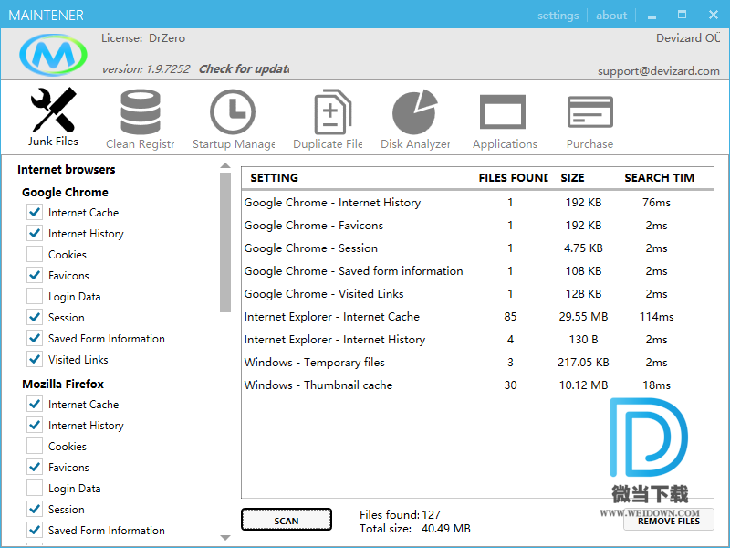Maximize the Maintener window
This screenshot has height=548, width=730.
click(682, 15)
